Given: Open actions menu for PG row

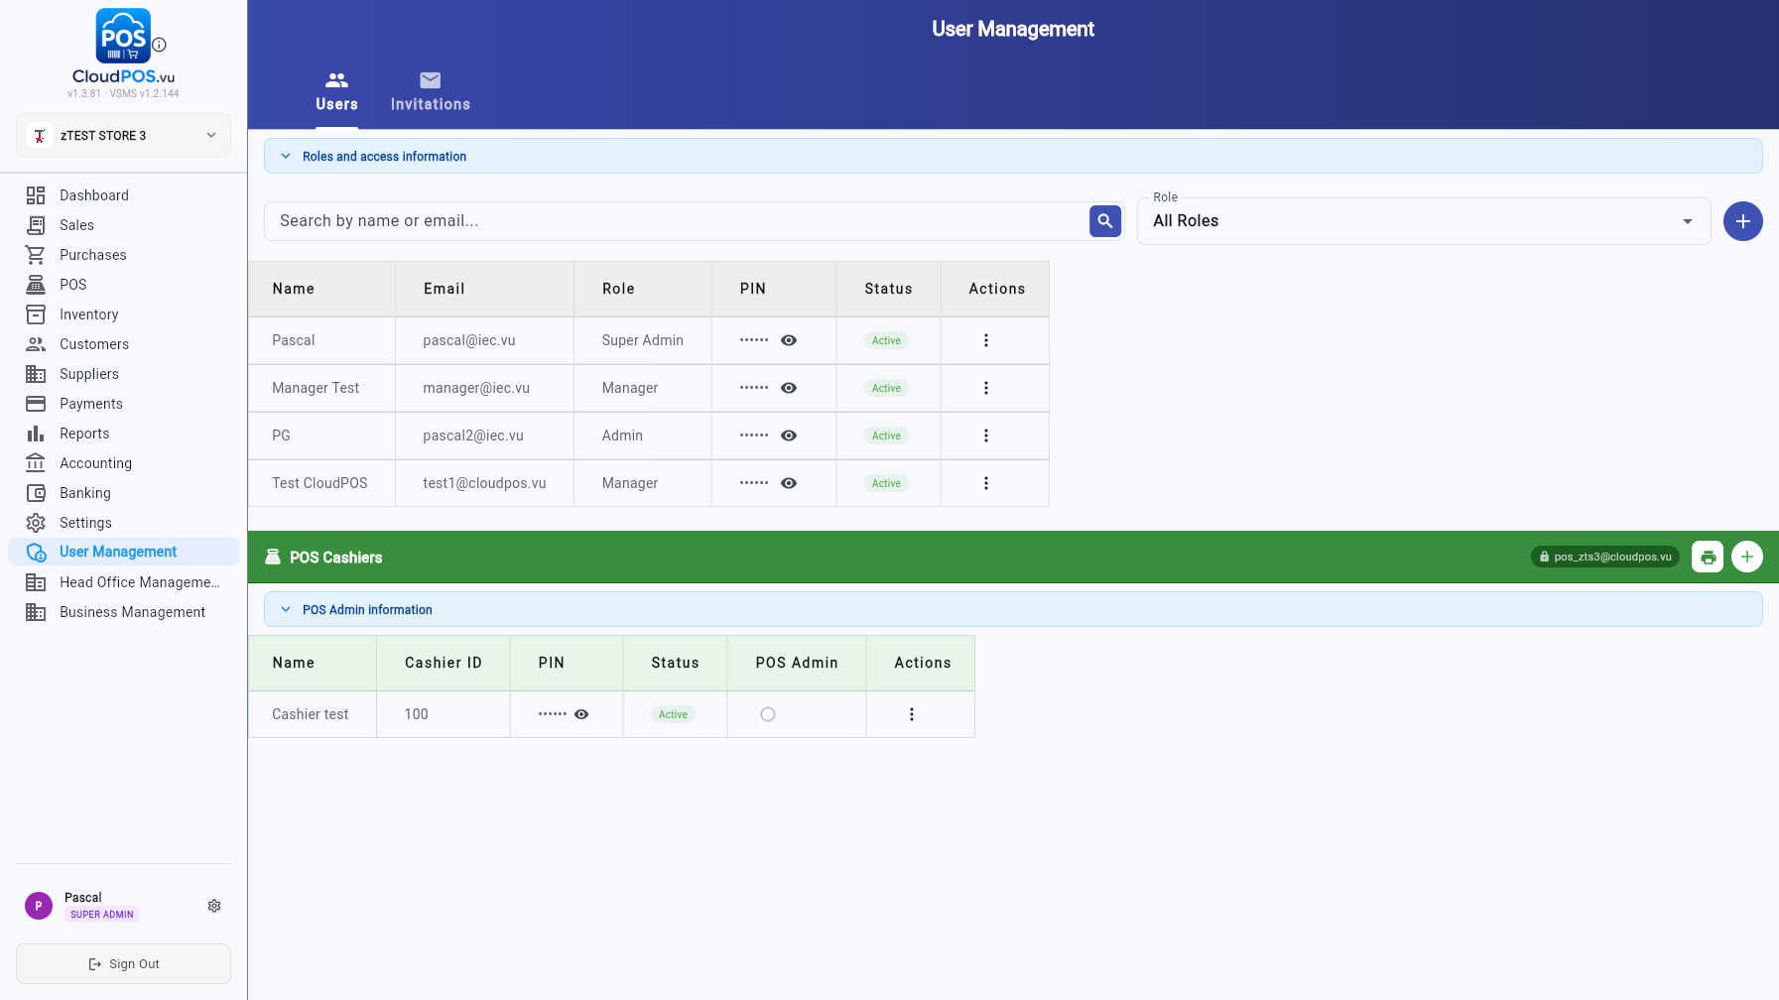Looking at the screenshot, I should [x=985, y=436].
